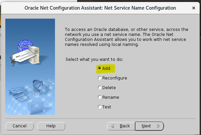This screenshot has height=135, width=201.
Task: Select the Add radio button
Action: 104,68
